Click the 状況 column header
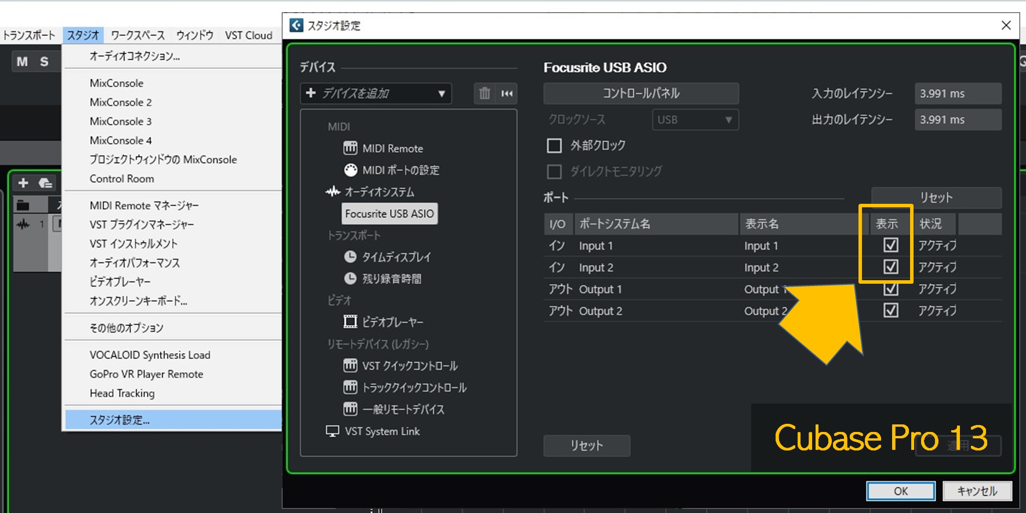1026x513 pixels. pyautogui.click(x=935, y=223)
